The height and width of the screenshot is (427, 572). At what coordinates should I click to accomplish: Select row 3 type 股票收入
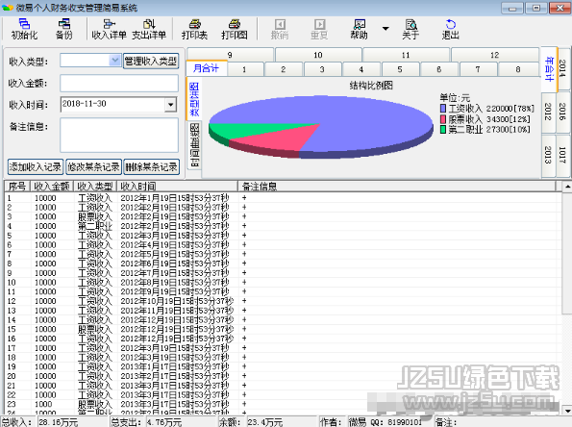(95, 216)
